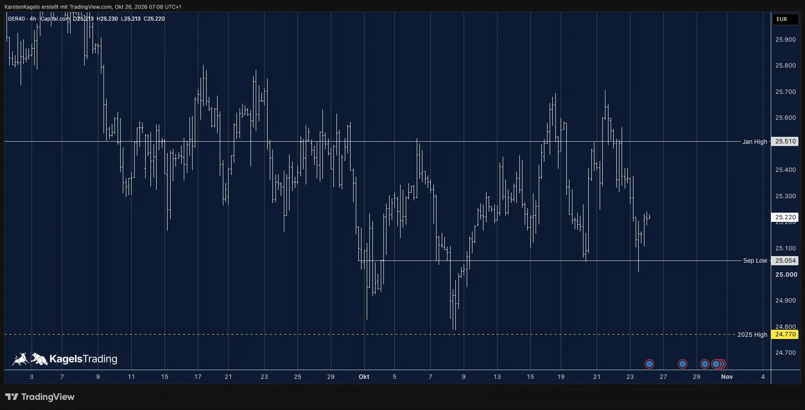
Task: Click the date label 17 on the time axis
Action: (198, 377)
